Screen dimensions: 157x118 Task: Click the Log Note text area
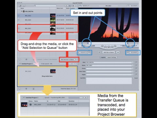pos(109,81)
